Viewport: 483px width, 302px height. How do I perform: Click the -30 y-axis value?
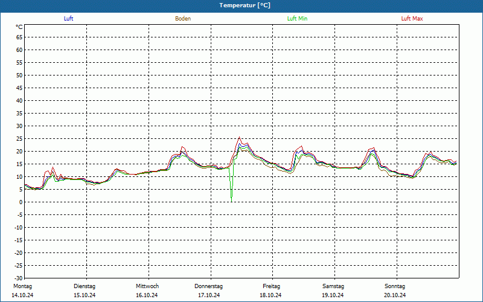19,278
